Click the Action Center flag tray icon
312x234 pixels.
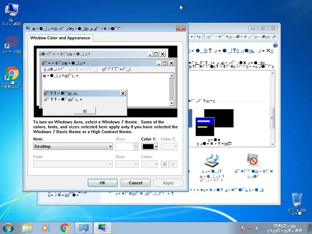243,228
